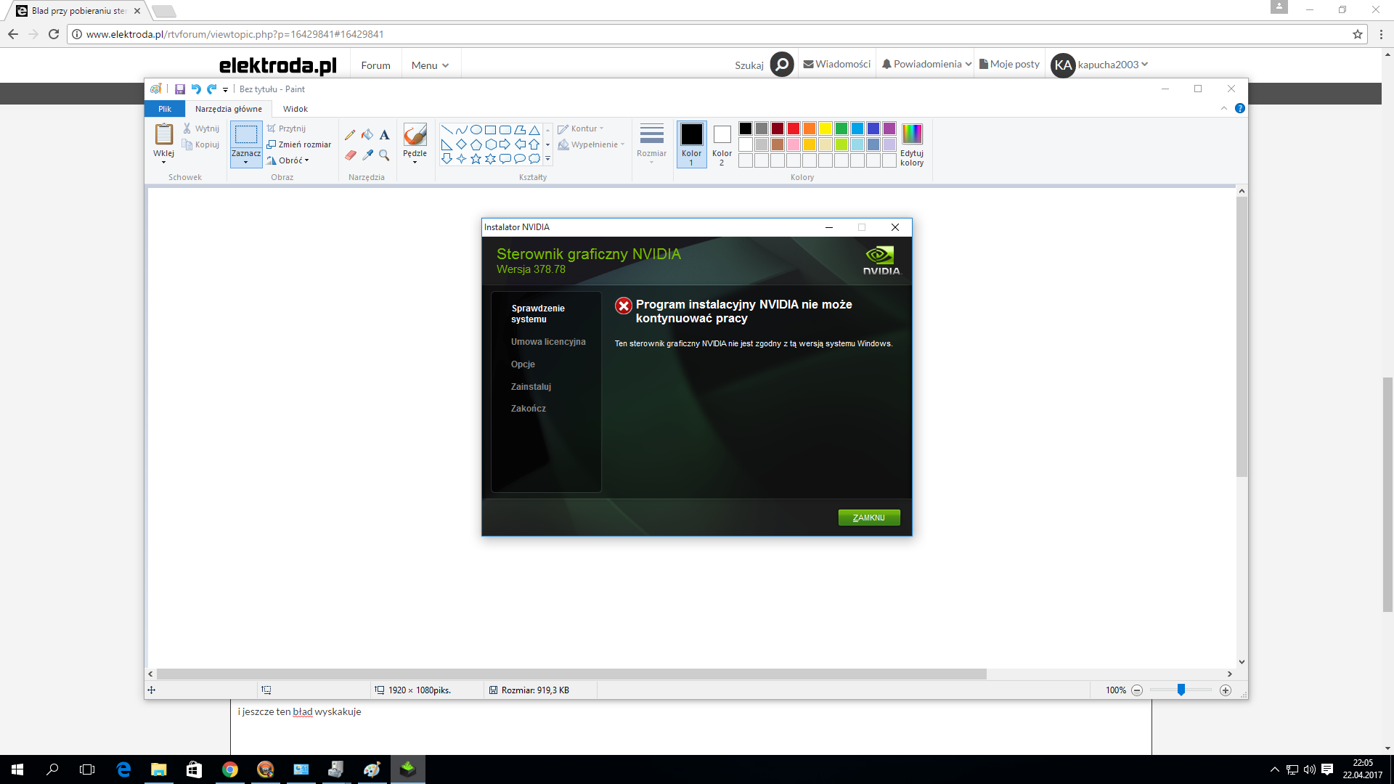Pick the cloud callout shape
Image resolution: width=1394 pixels, height=784 pixels.
(x=534, y=159)
